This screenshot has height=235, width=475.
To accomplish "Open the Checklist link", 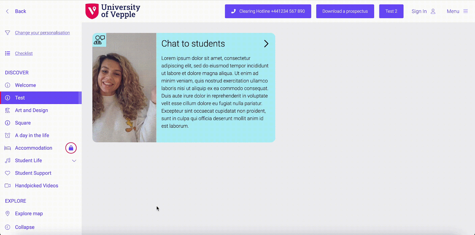I will (24, 53).
